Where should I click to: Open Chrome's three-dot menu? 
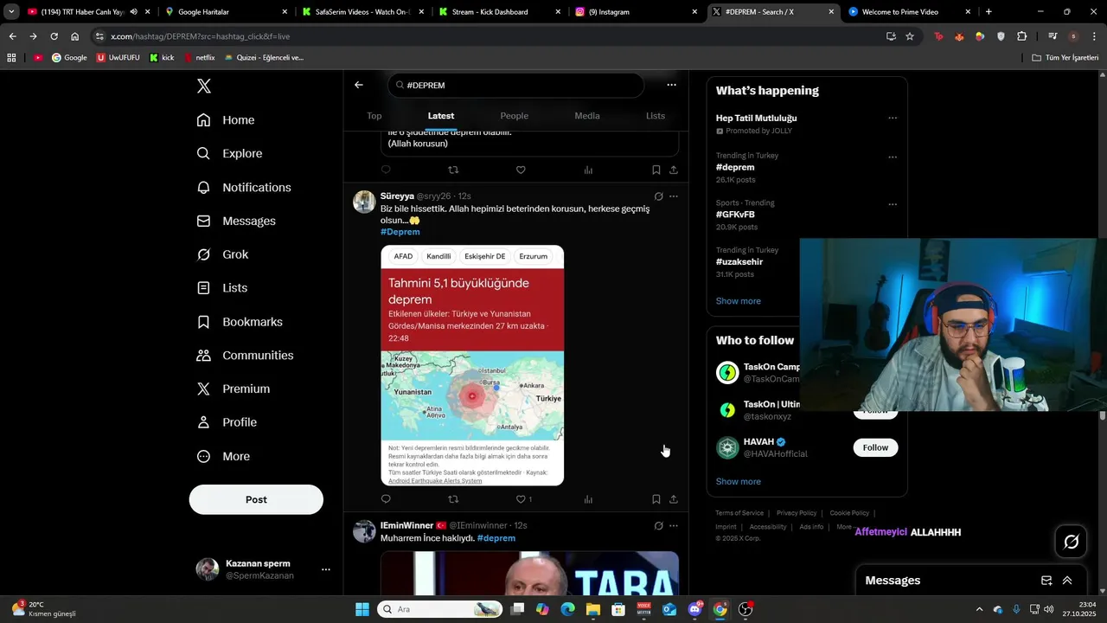pyautogui.click(x=1095, y=36)
